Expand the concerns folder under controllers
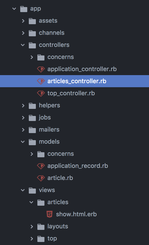Screen dimensions: 149x245 tap(32, 57)
